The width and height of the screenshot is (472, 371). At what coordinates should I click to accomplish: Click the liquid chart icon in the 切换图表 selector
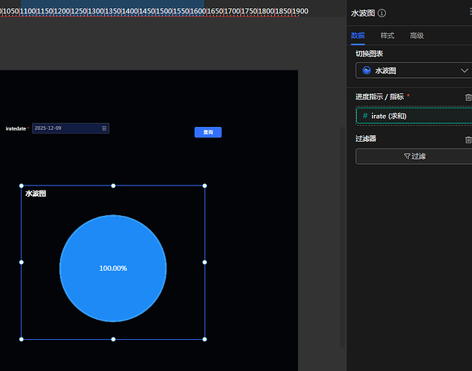point(366,70)
